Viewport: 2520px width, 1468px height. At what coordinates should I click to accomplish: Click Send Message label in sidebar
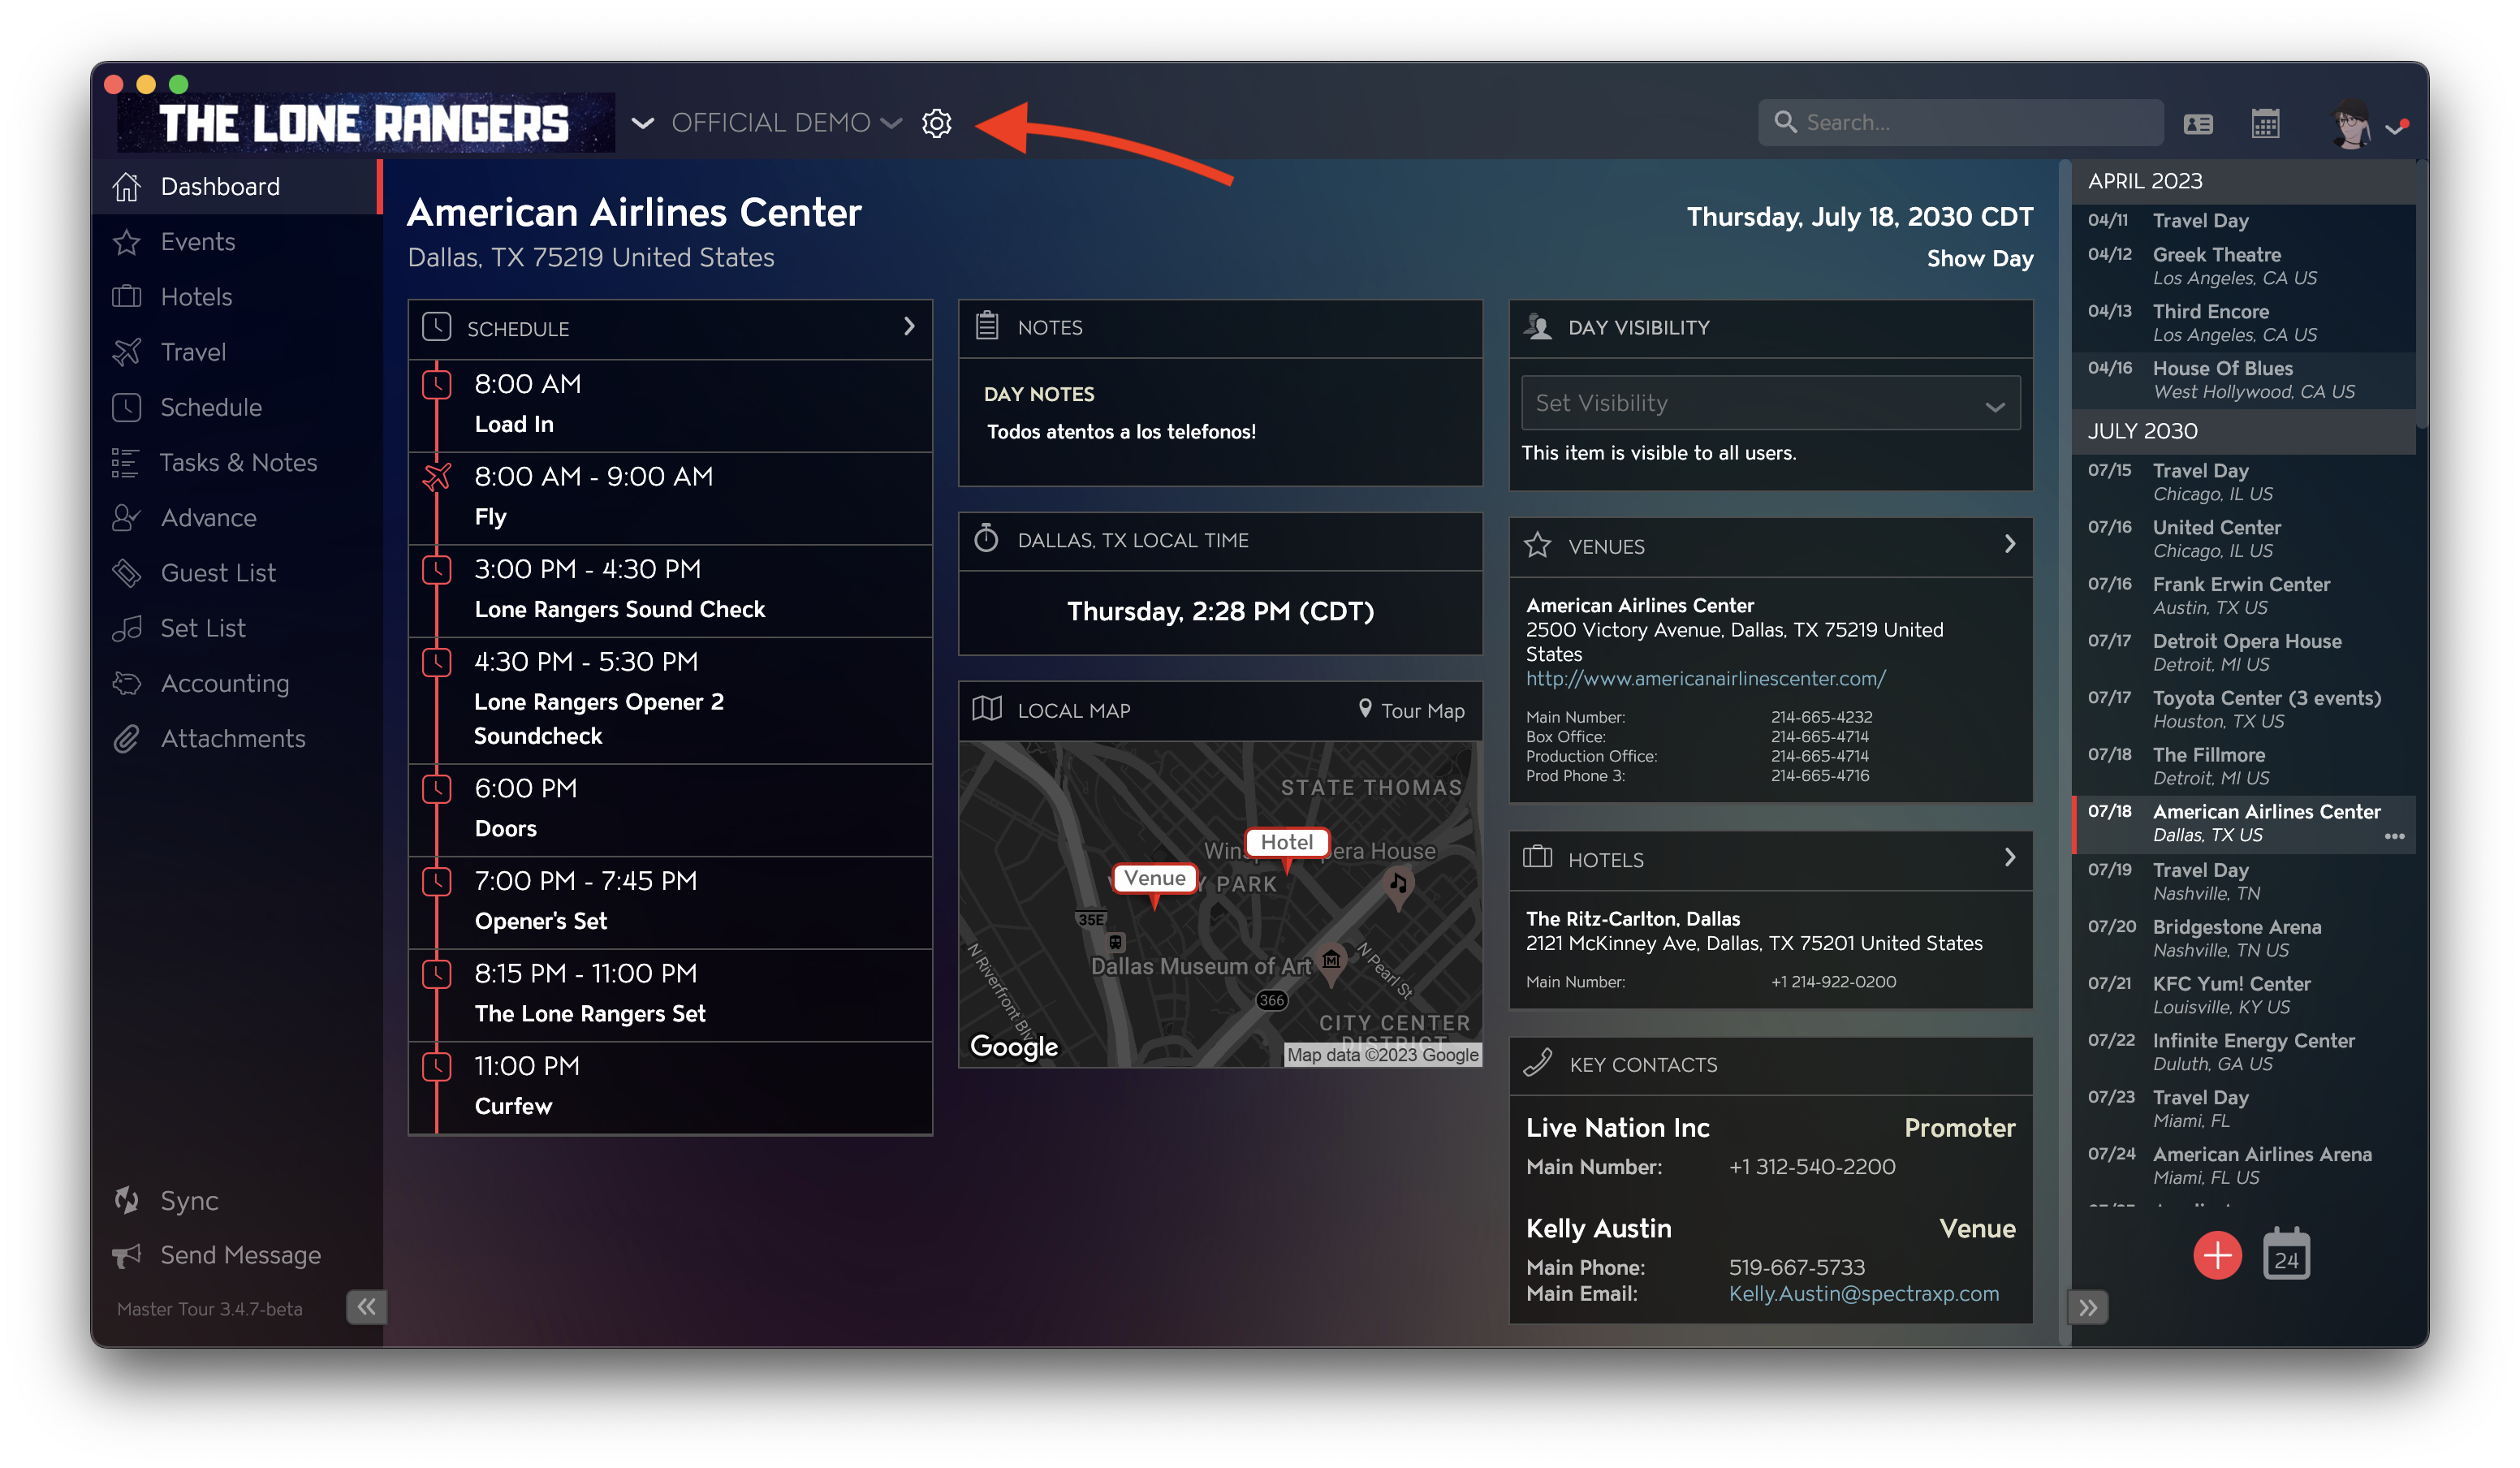(241, 1255)
